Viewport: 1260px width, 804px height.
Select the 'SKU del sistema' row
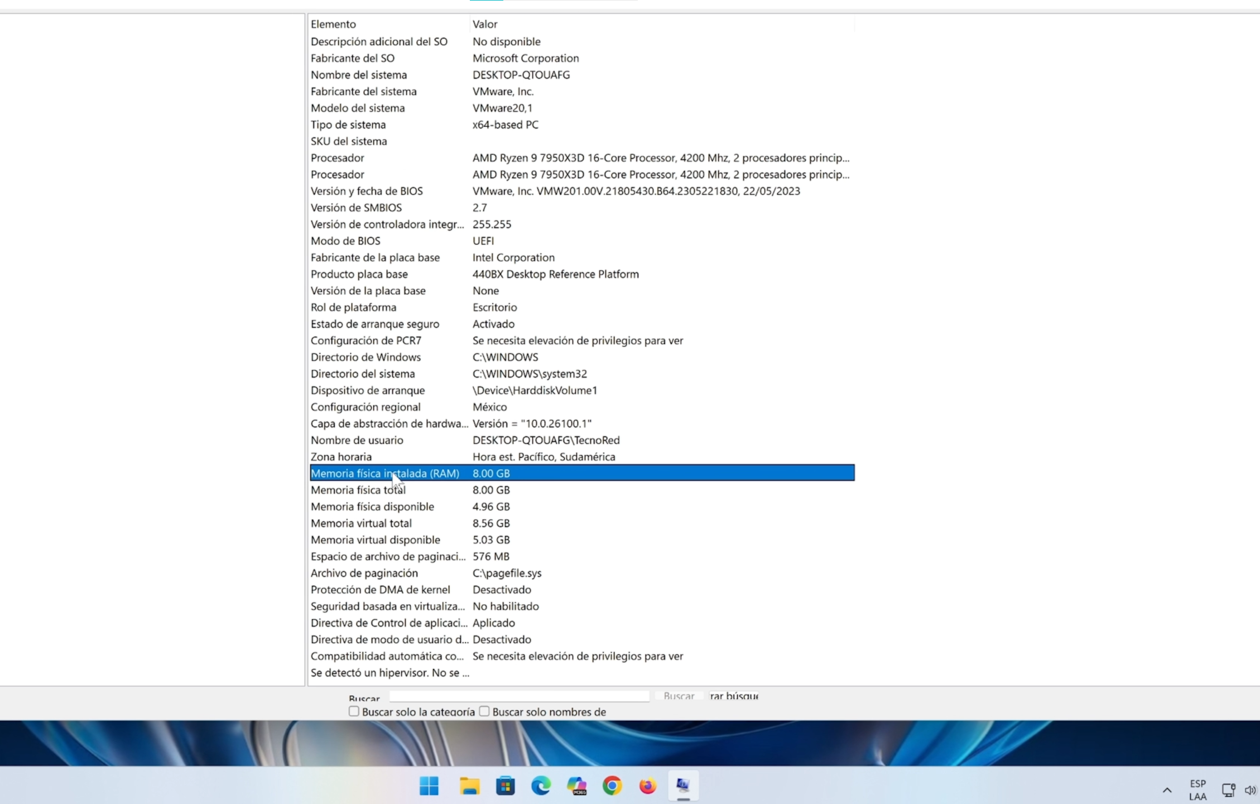coord(582,141)
